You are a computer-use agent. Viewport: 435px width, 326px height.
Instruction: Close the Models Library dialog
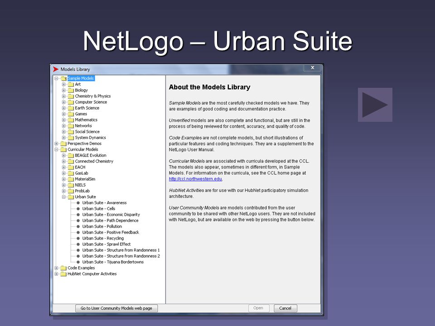coord(312,67)
